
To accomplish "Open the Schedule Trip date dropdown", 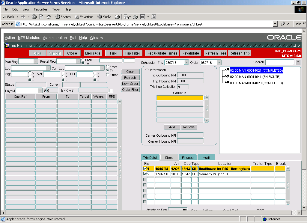I will pos(186,62).
